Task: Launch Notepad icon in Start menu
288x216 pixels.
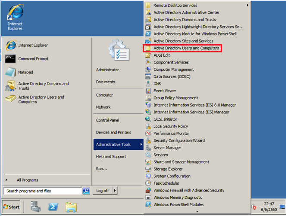Action: tap(10, 72)
